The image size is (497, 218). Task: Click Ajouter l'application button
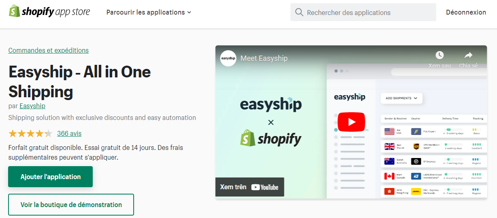pyautogui.click(x=51, y=177)
